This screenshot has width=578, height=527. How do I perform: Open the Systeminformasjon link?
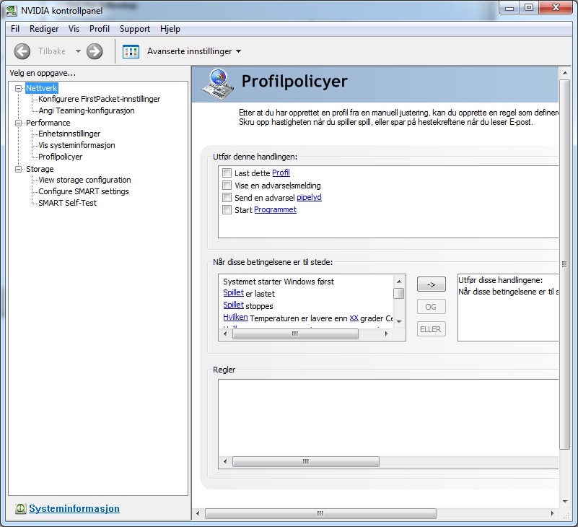[x=74, y=508]
